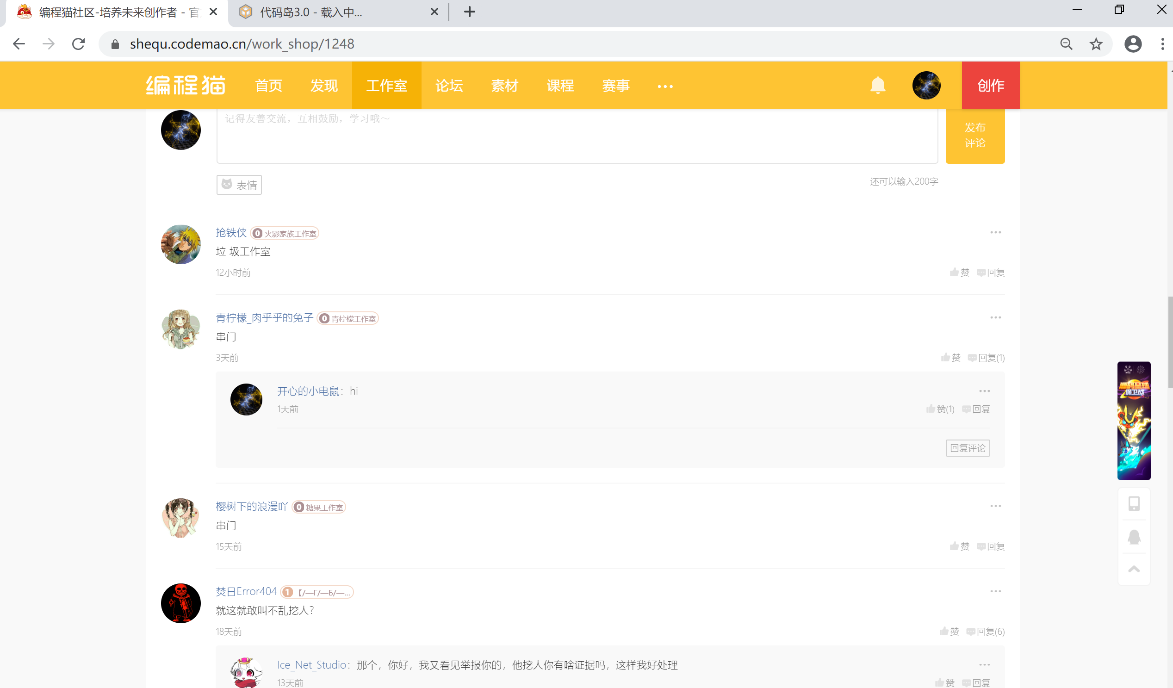
Task: Like 青柠檬_肉乎乎的兔子's comment
Action: click(951, 358)
